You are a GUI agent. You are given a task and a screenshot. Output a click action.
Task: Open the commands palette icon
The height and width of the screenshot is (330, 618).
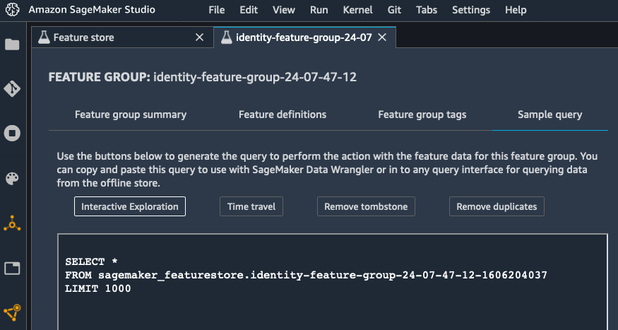(12, 179)
